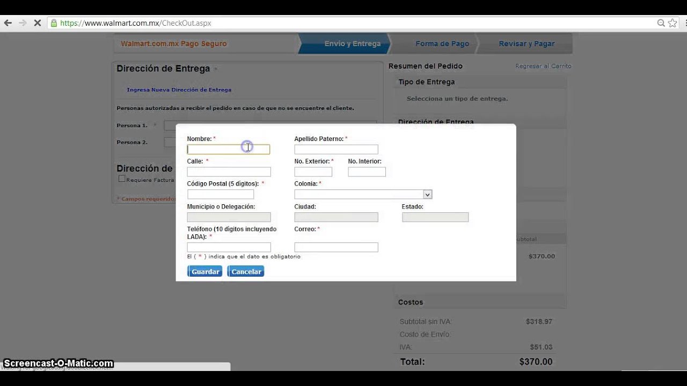Click the browser forward arrow
The width and height of the screenshot is (687, 386).
23,23
